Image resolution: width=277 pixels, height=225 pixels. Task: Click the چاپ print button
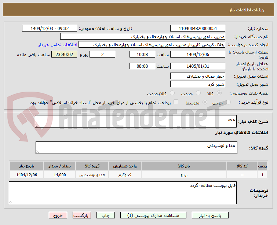(105, 215)
